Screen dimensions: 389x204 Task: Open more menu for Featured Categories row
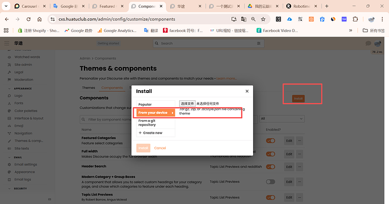(x=299, y=141)
